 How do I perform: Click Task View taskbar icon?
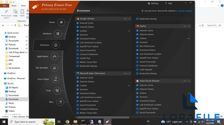(59, 122)
